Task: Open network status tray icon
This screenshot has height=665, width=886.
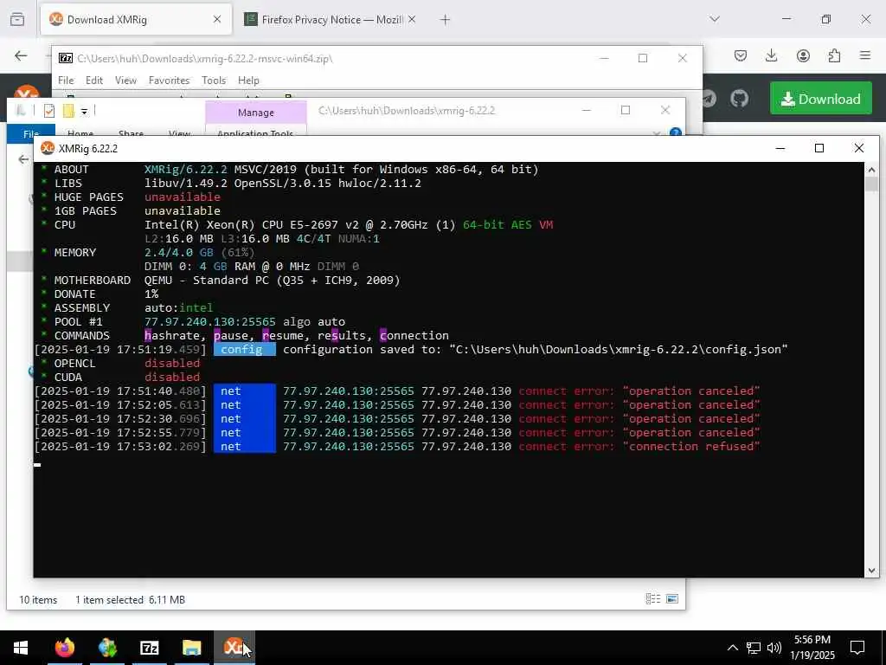Action: coord(754,648)
